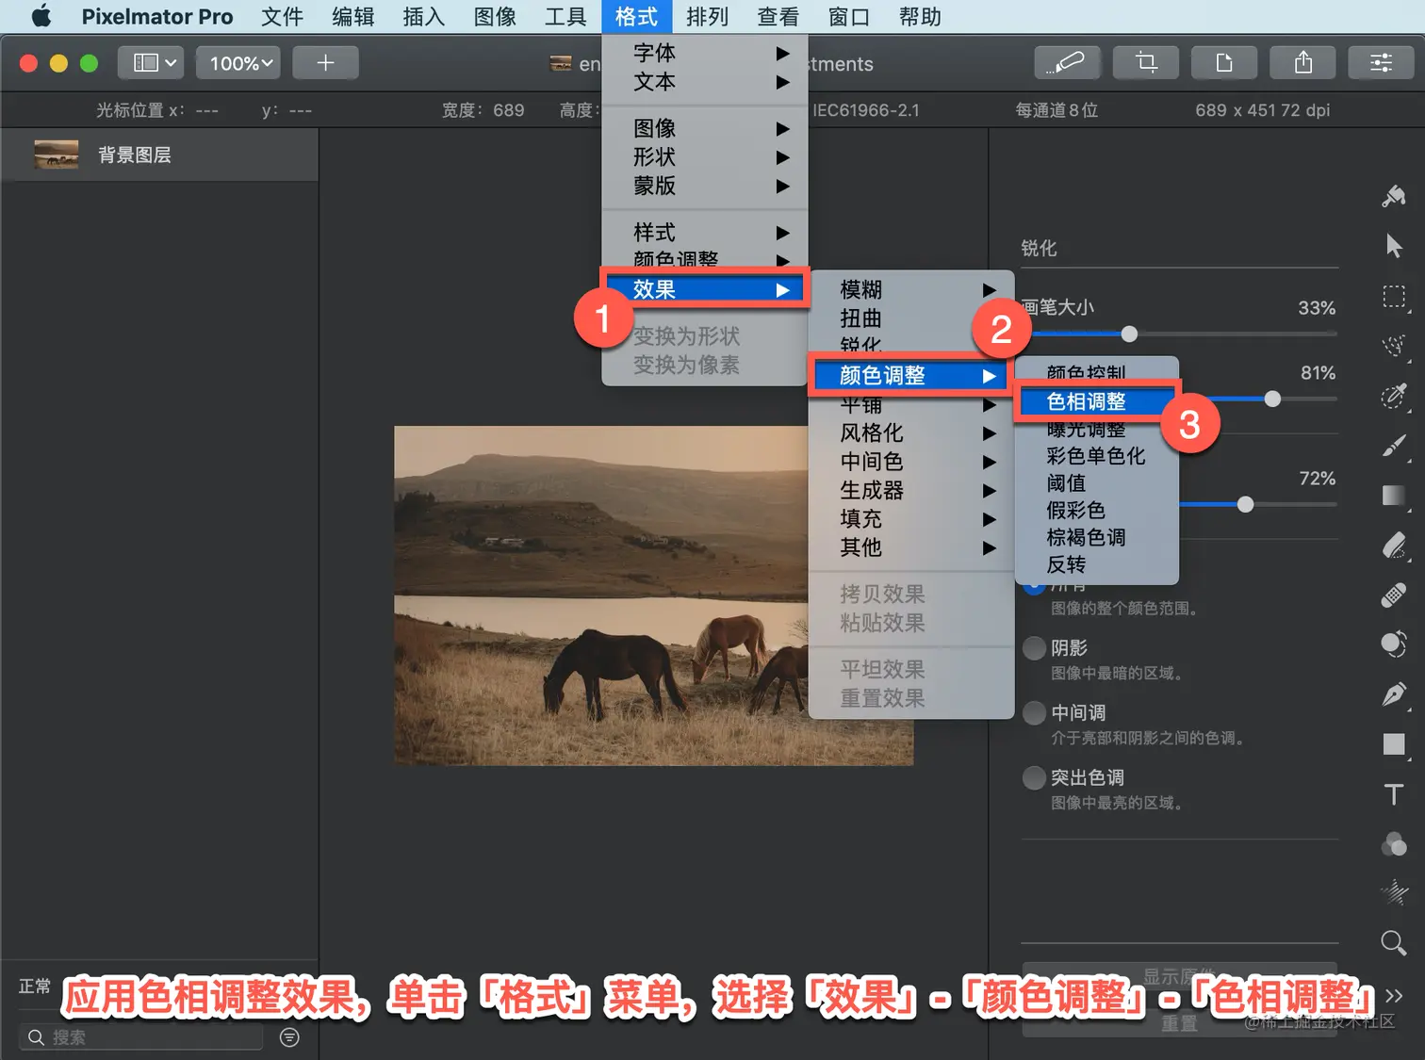Select the 背景图层 layer thumbnail

(57, 155)
